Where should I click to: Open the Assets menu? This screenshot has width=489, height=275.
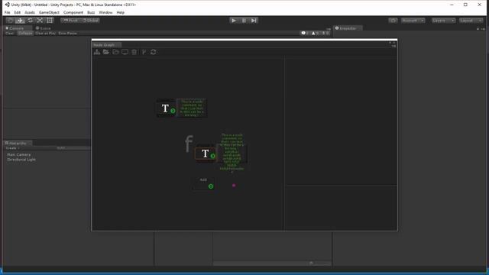[x=30, y=12]
